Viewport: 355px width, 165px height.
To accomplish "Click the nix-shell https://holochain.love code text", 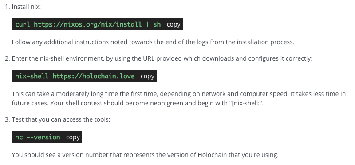I will pyautogui.click(x=75, y=76).
